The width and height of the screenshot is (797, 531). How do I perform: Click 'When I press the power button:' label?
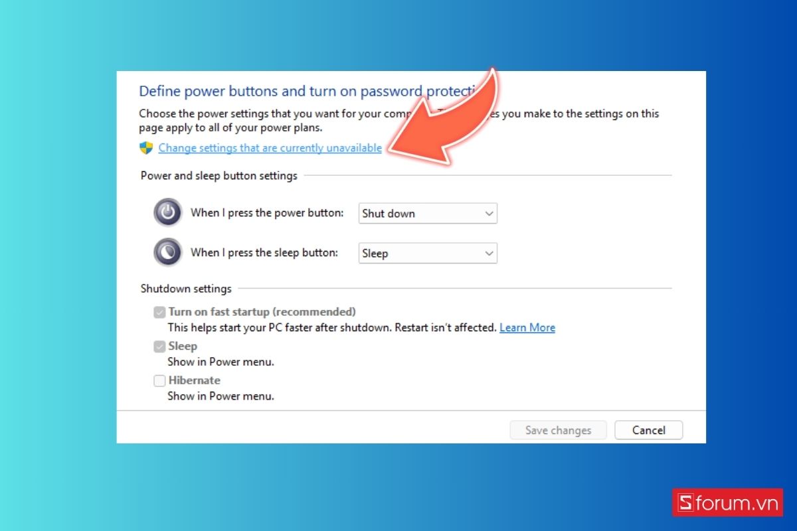[267, 213]
